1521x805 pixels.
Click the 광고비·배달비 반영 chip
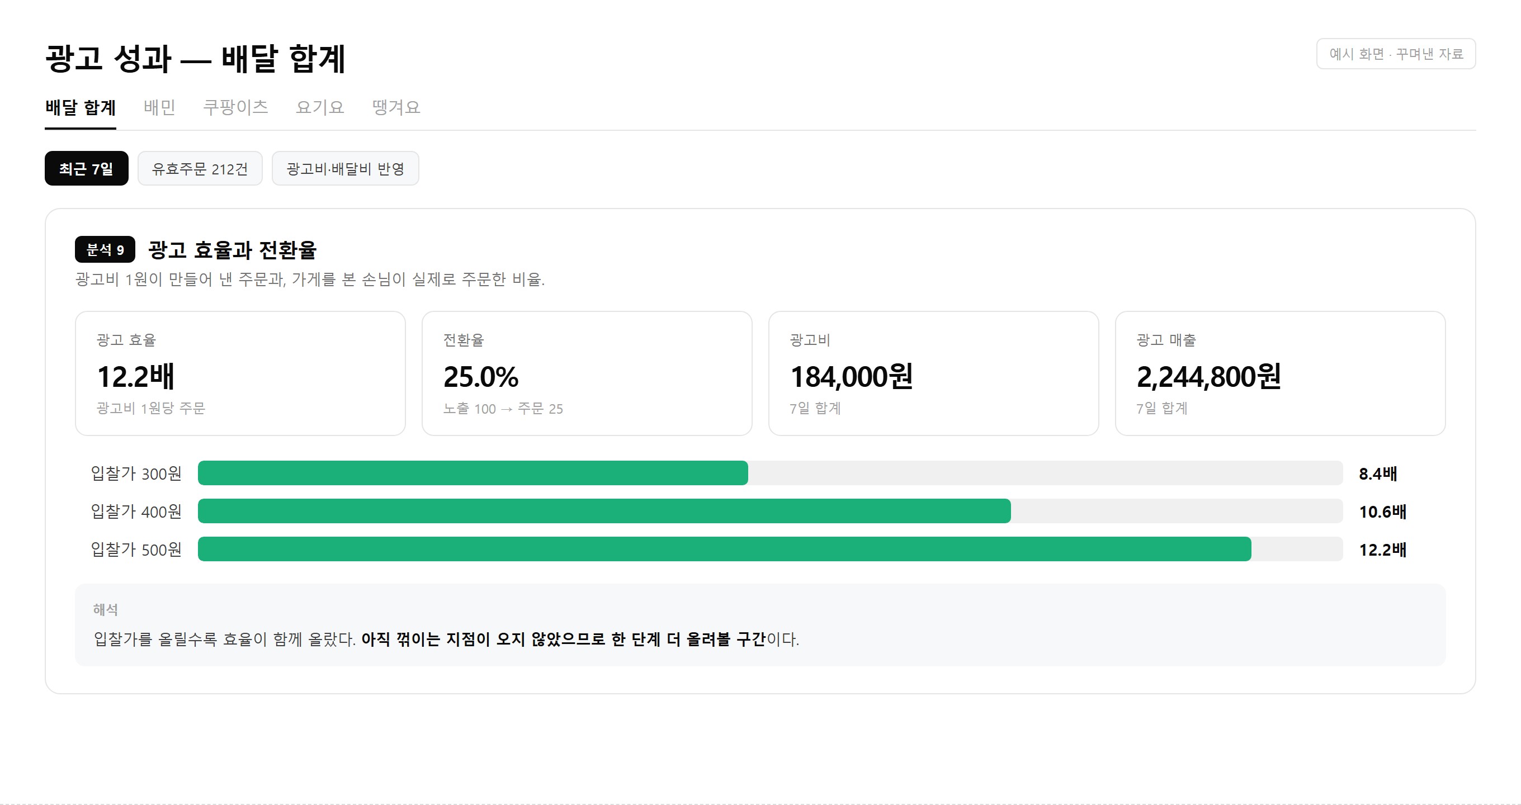pyautogui.click(x=346, y=168)
